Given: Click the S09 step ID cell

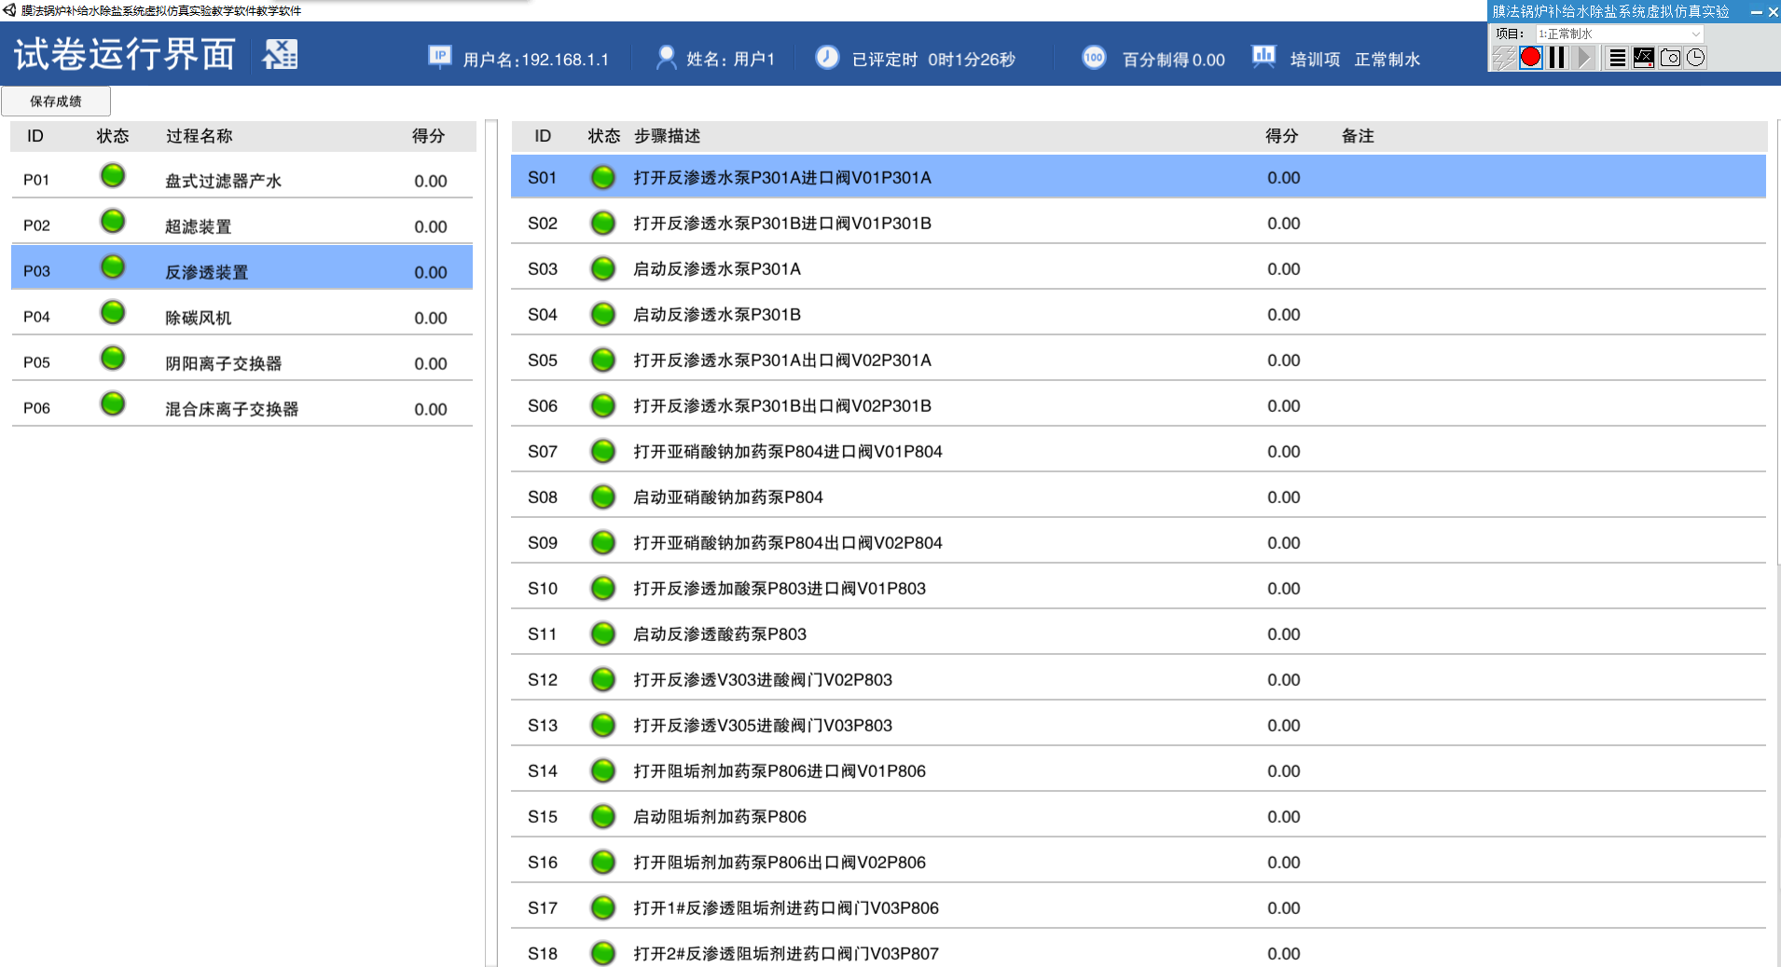Looking at the screenshot, I should 543,542.
